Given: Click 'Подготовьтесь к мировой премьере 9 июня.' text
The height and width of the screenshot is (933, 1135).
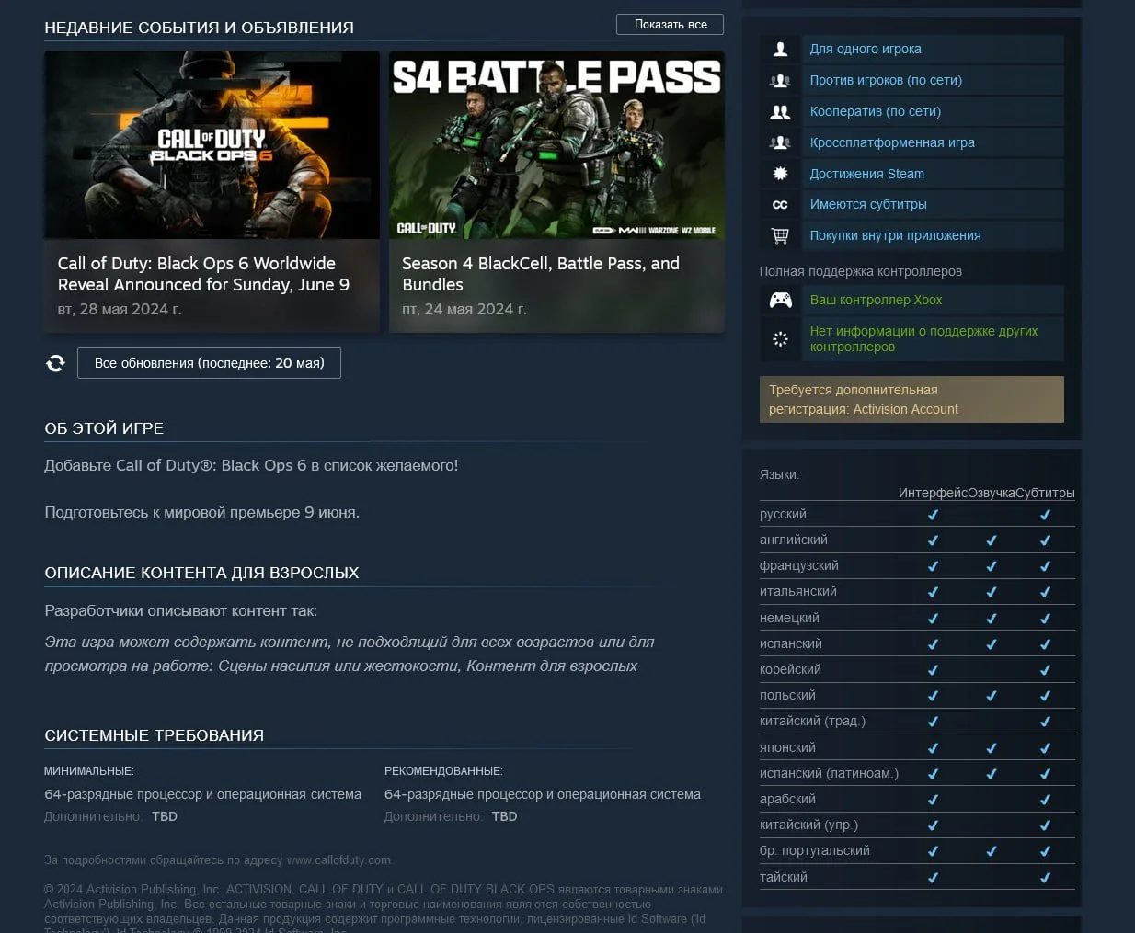Looking at the screenshot, I should coord(202,513).
